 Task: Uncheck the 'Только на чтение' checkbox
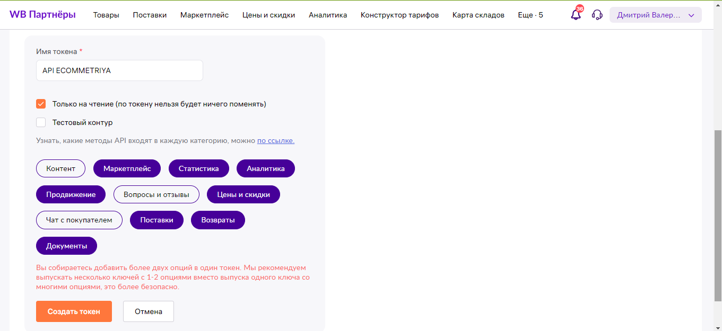pyautogui.click(x=41, y=104)
